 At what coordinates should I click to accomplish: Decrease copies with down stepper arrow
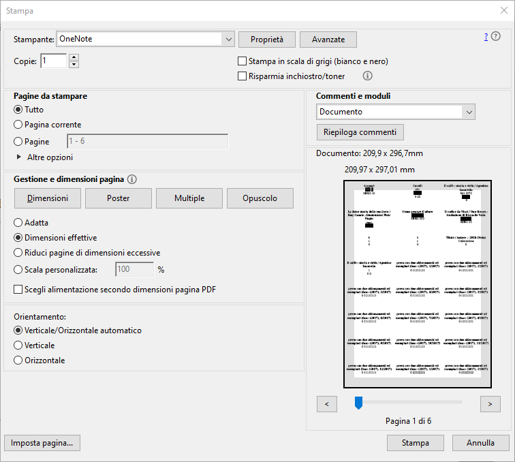coord(74,65)
